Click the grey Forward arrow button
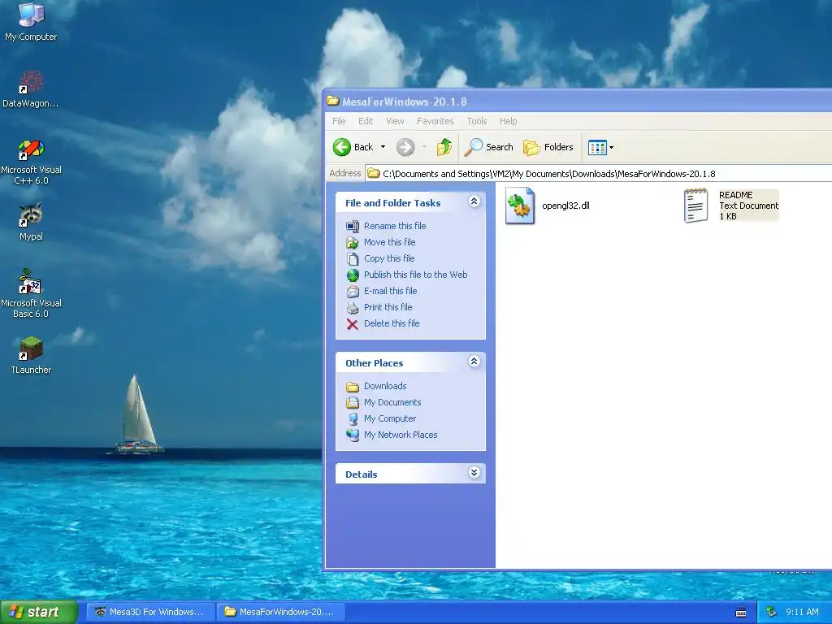This screenshot has width=832, height=624. coord(405,147)
